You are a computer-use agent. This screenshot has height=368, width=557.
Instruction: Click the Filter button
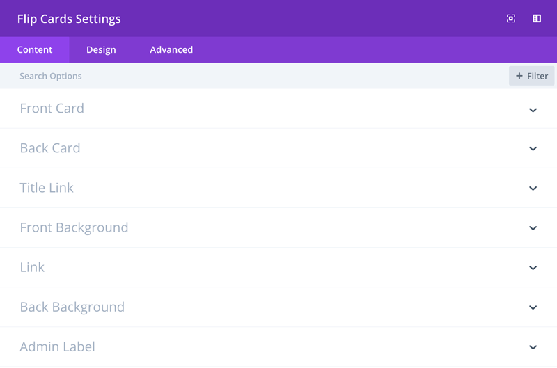click(531, 76)
